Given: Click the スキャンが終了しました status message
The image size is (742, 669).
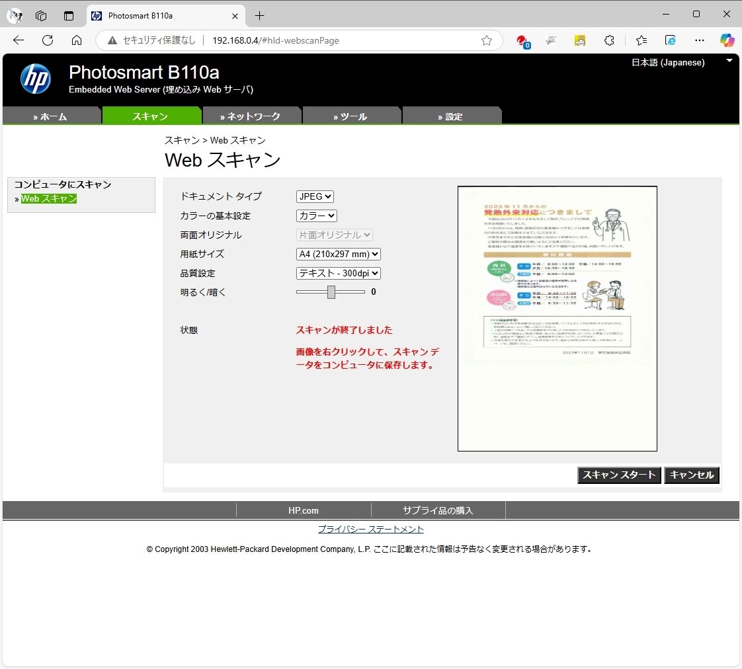Looking at the screenshot, I should click(x=344, y=331).
